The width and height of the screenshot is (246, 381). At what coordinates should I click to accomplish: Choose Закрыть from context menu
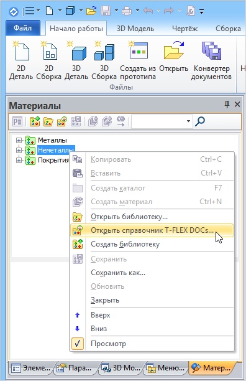click(x=152, y=300)
